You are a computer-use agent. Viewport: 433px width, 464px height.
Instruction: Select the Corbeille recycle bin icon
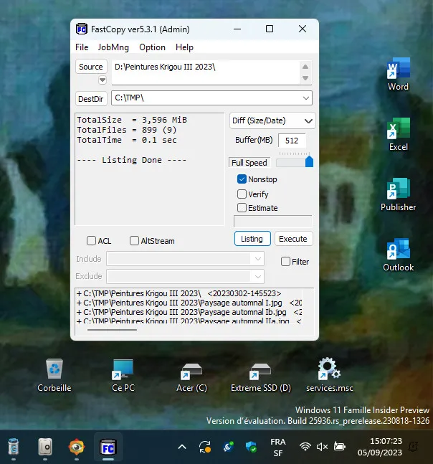tap(54, 375)
